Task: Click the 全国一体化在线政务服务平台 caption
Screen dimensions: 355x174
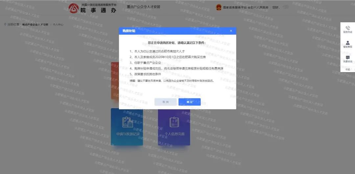Action: (99, 5)
